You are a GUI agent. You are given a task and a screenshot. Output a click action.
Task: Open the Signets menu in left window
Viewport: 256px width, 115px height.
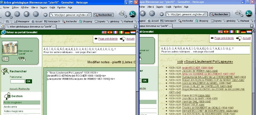(43, 7)
